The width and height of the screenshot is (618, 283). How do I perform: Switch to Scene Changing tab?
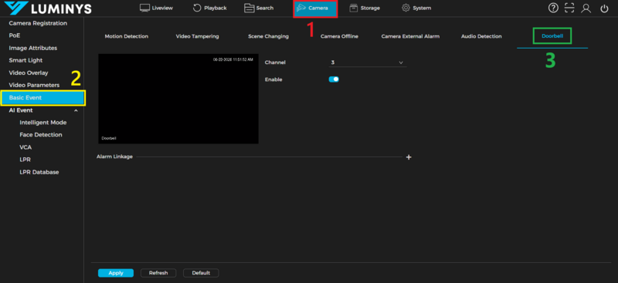(268, 36)
